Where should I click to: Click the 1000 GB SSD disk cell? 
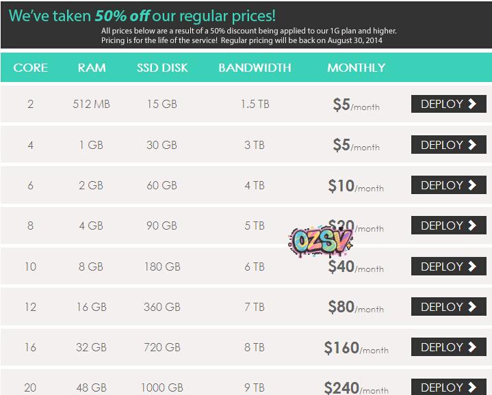point(161,387)
